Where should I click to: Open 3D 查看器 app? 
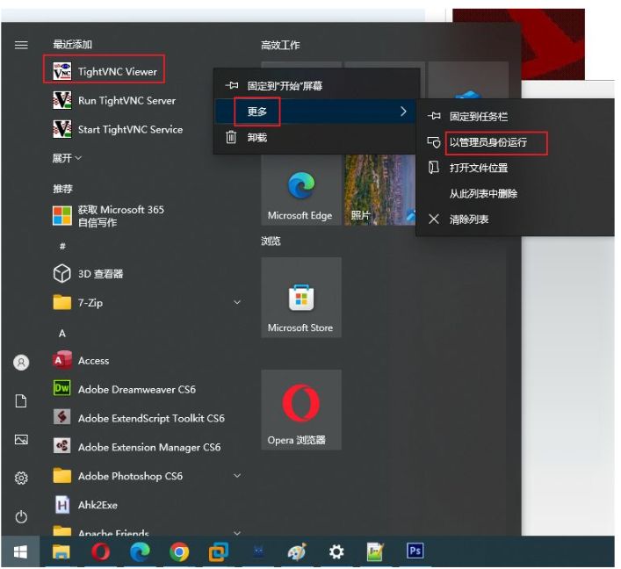coord(88,274)
